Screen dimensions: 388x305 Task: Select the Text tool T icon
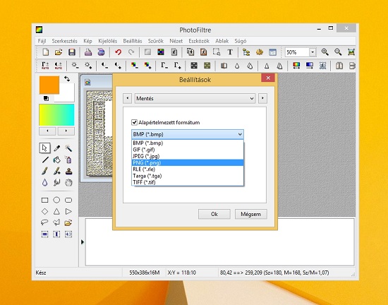(x=230, y=52)
